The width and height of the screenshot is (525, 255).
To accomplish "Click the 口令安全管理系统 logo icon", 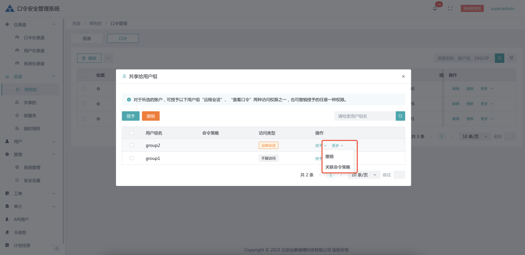I will point(9,8).
